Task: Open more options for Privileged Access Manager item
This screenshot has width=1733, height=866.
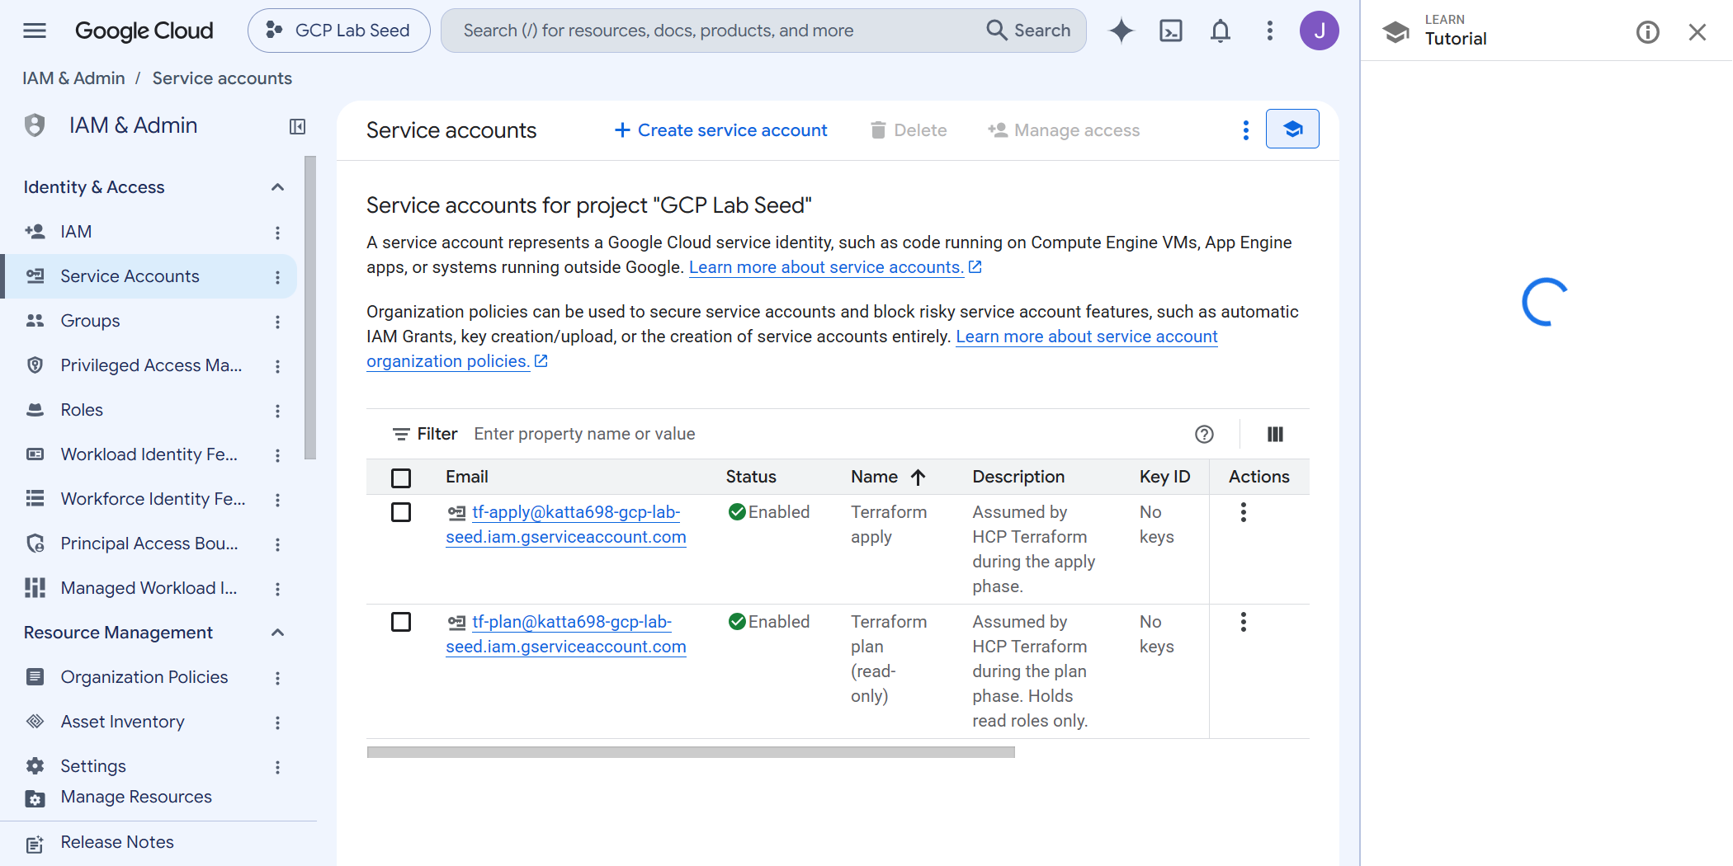Action: (277, 366)
